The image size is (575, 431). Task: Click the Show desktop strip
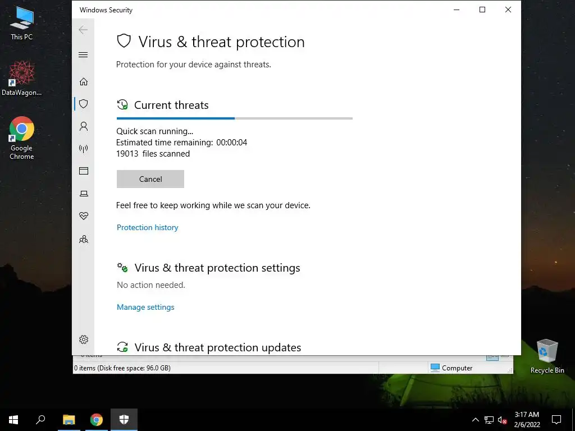click(x=573, y=420)
